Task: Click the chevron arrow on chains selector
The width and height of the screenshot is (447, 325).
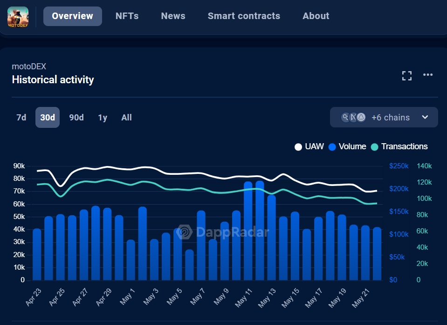Action: [x=425, y=117]
